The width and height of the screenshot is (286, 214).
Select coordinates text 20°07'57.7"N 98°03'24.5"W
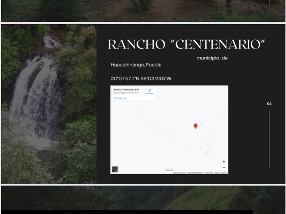(x=141, y=79)
